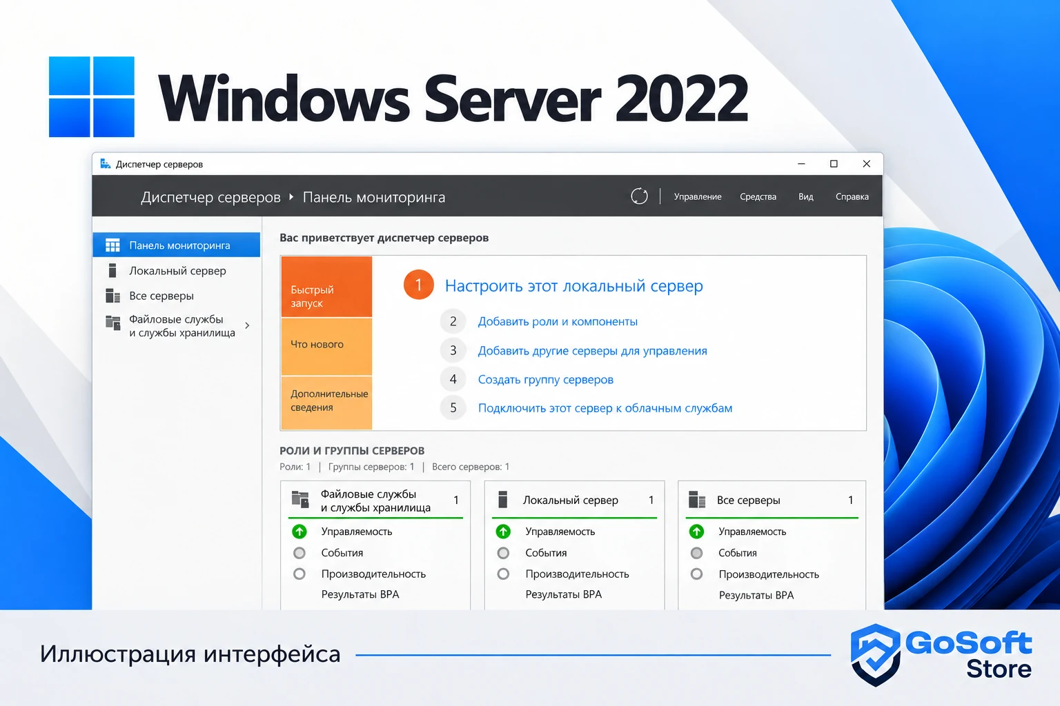Click Подключить этот сервер к облачным службам
The height and width of the screenshot is (706, 1060).
point(605,408)
